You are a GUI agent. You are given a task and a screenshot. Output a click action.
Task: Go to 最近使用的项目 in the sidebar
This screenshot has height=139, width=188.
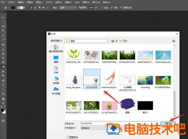56,48
